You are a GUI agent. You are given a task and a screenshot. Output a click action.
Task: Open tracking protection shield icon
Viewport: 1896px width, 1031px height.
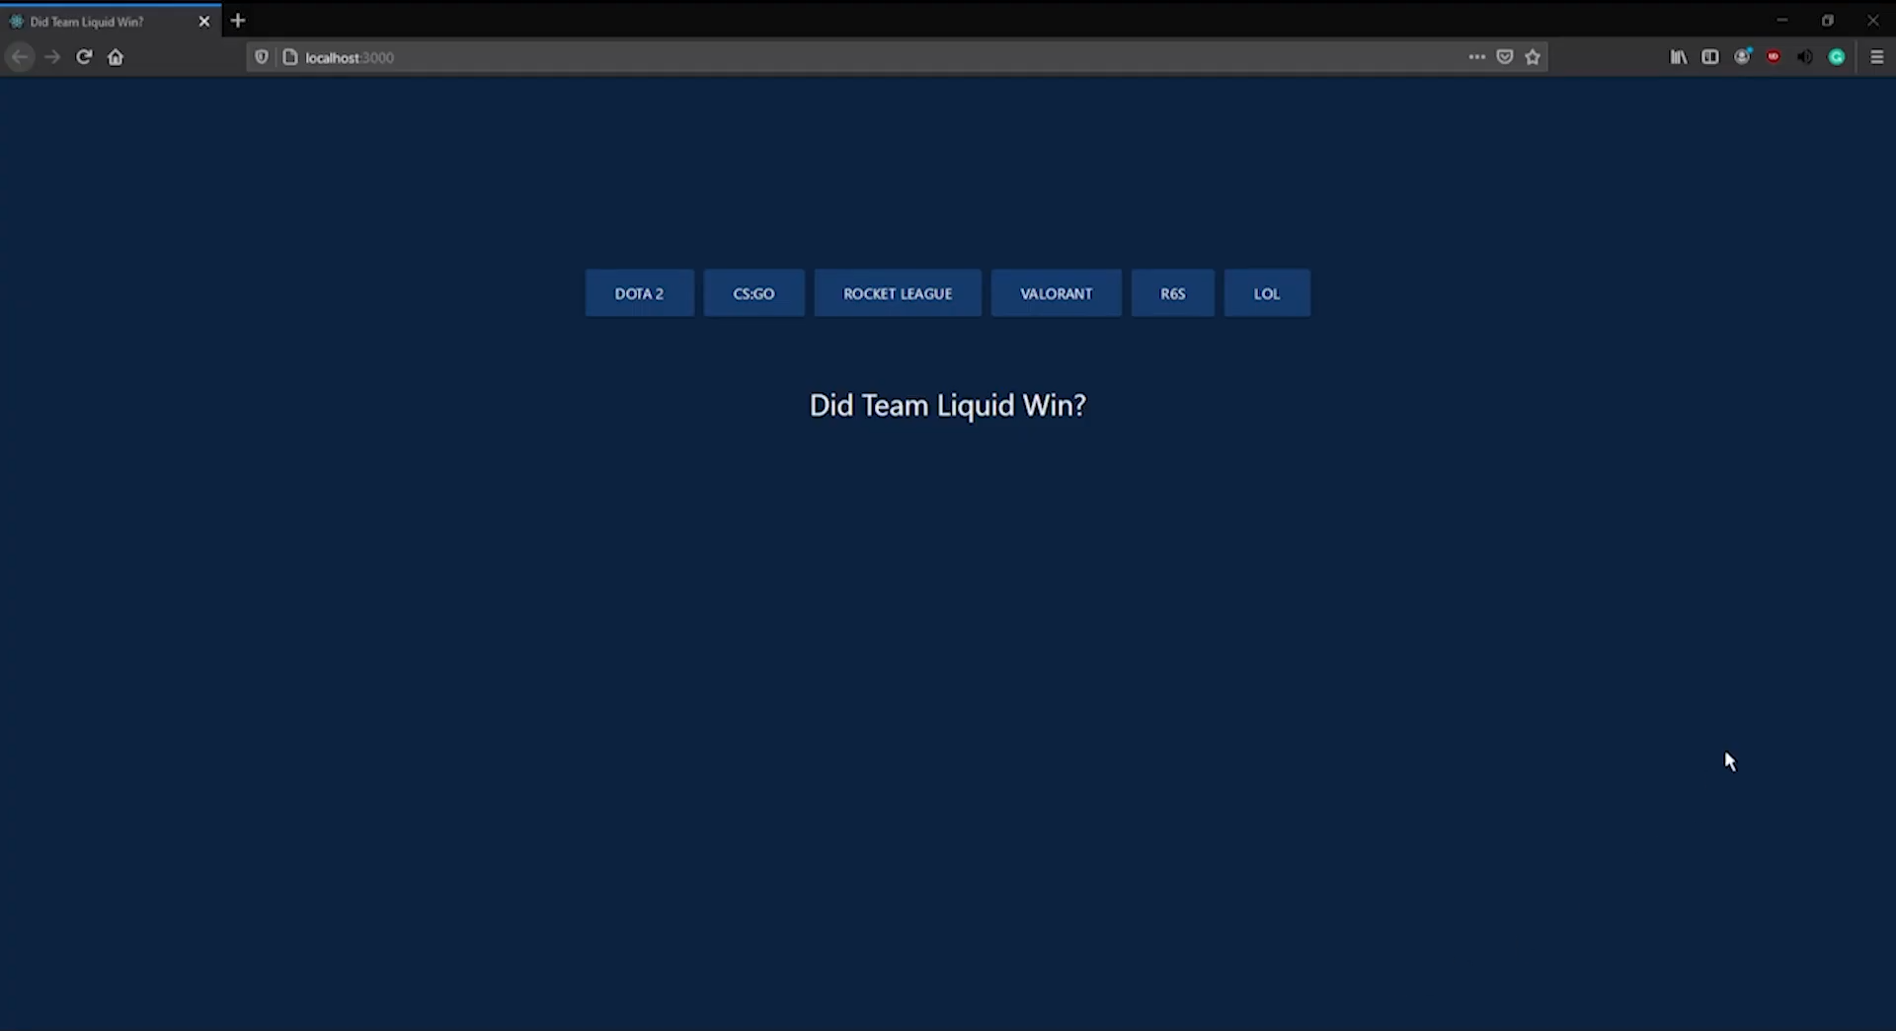262,57
